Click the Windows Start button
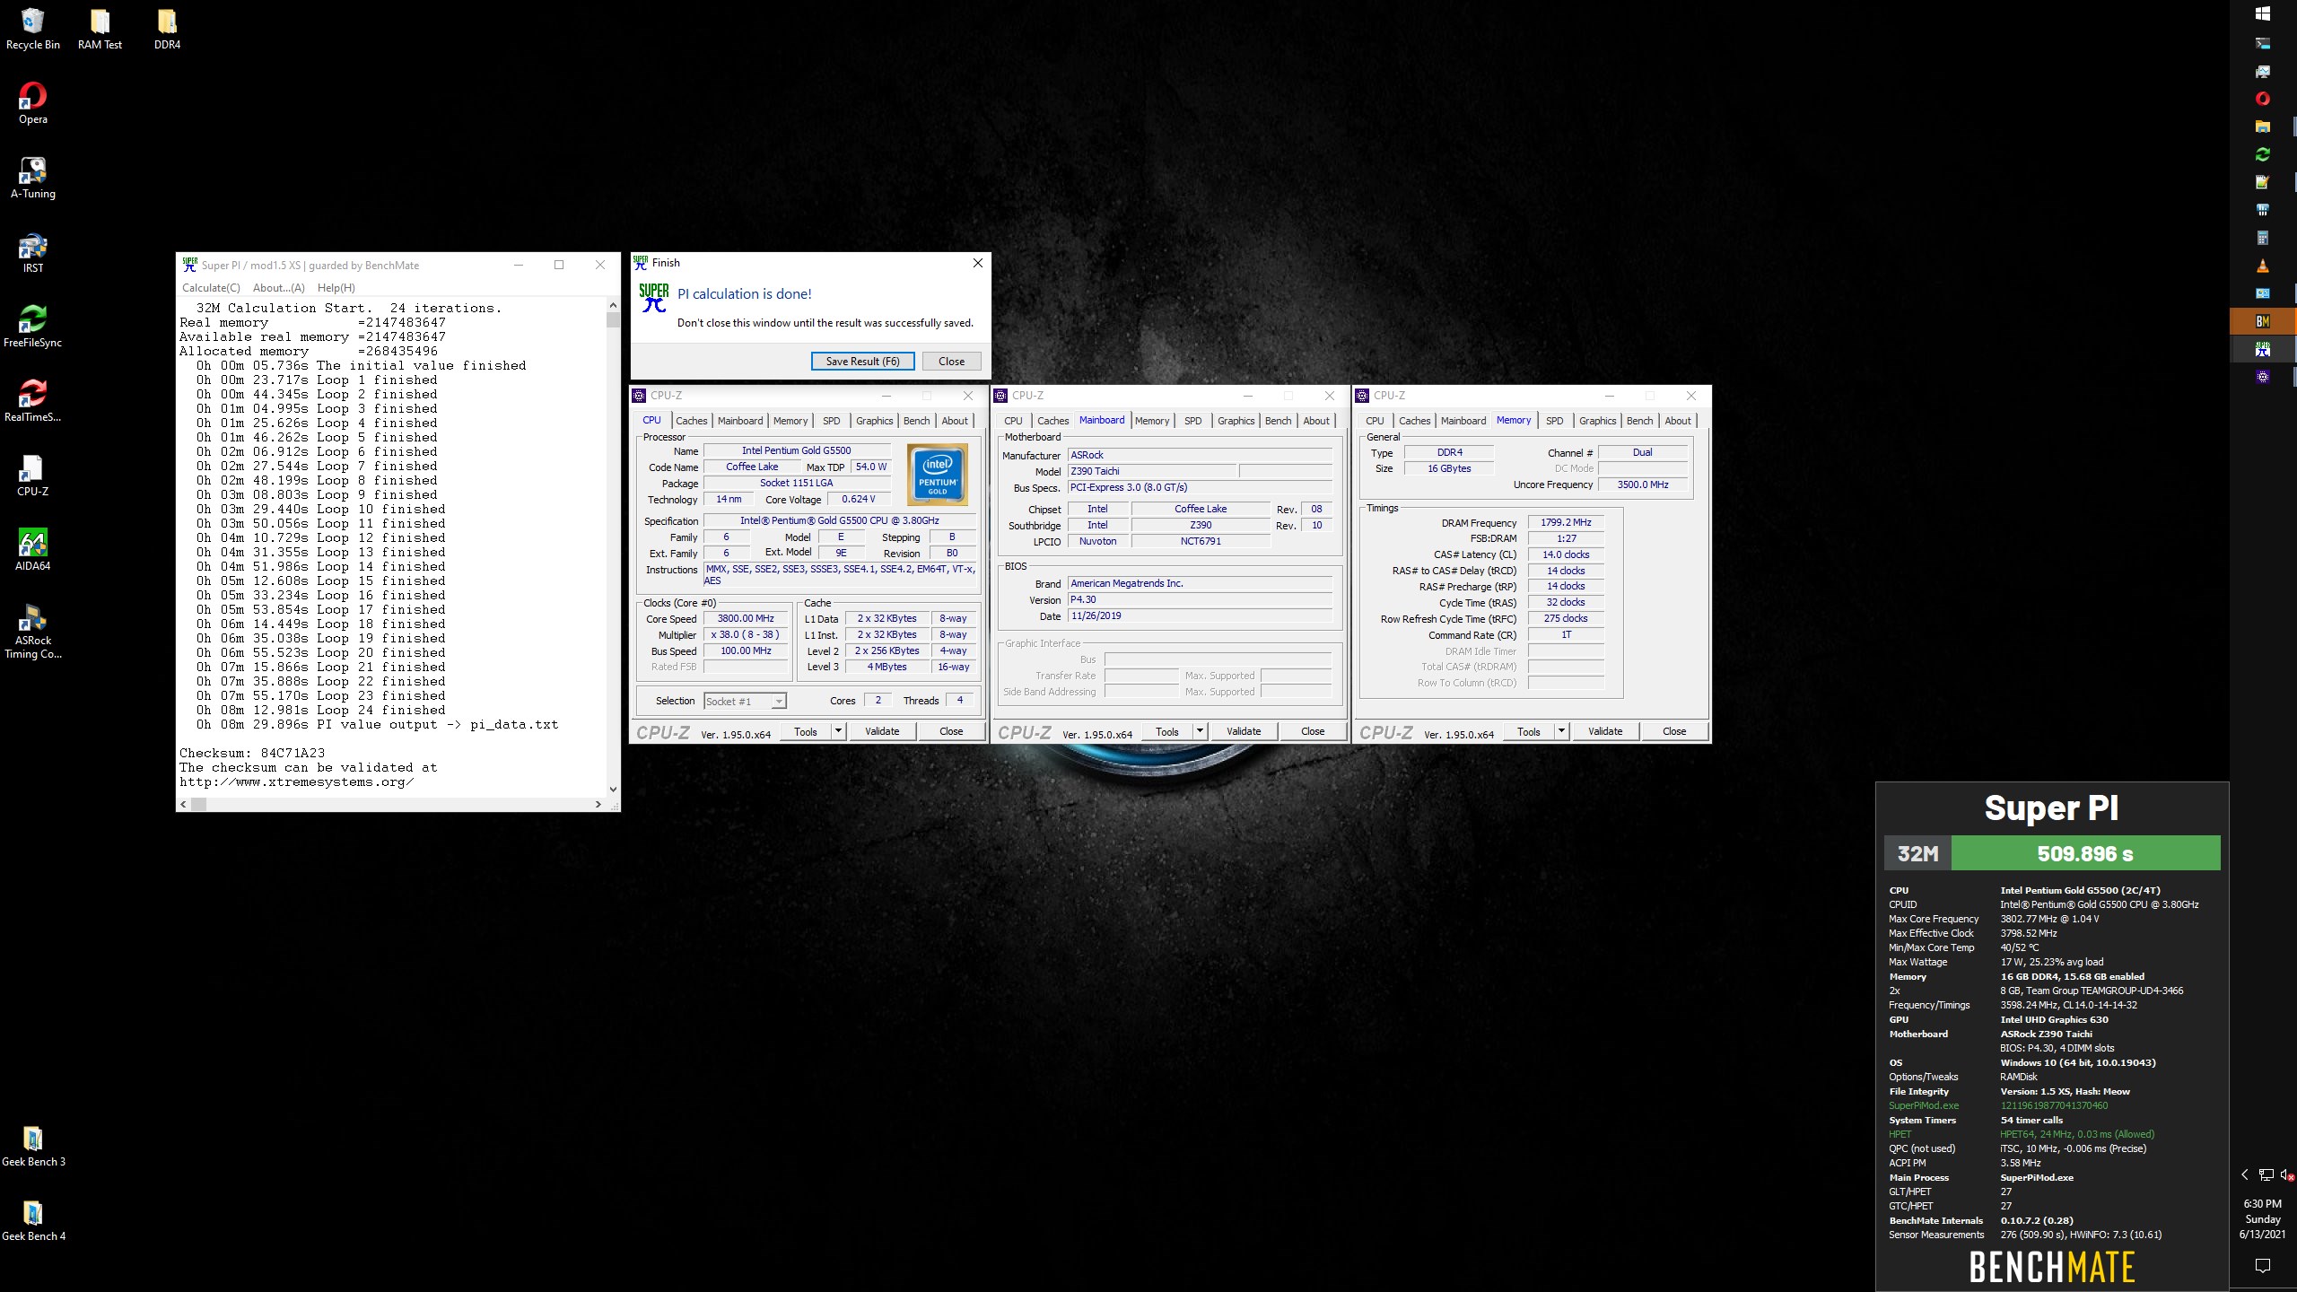The width and height of the screenshot is (2297, 1292). tap(2262, 13)
